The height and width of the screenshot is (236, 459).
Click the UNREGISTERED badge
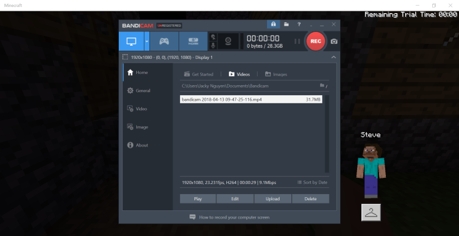click(x=169, y=26)
